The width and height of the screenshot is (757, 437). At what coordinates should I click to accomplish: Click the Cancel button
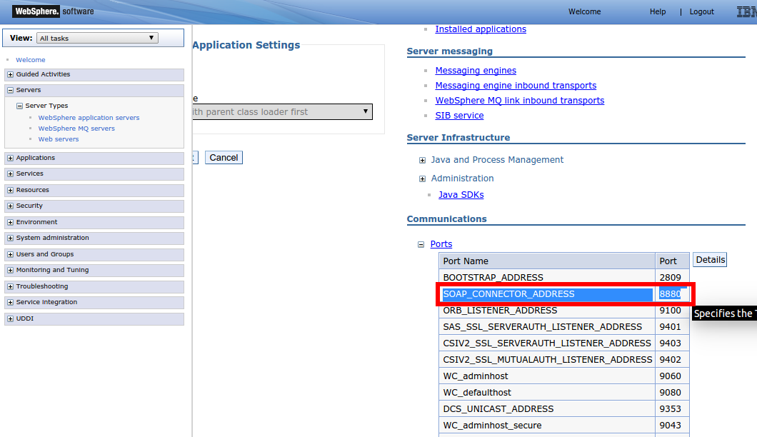[224, 157]
